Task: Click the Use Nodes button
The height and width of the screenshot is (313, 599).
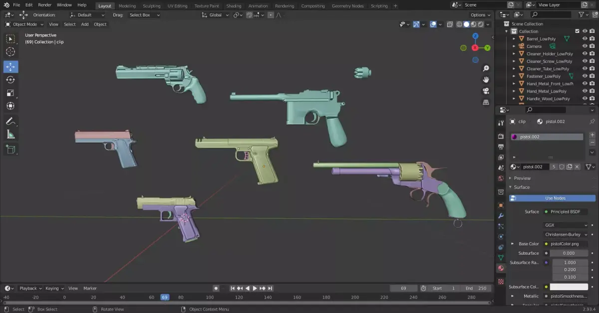Action: click(553, 198)
